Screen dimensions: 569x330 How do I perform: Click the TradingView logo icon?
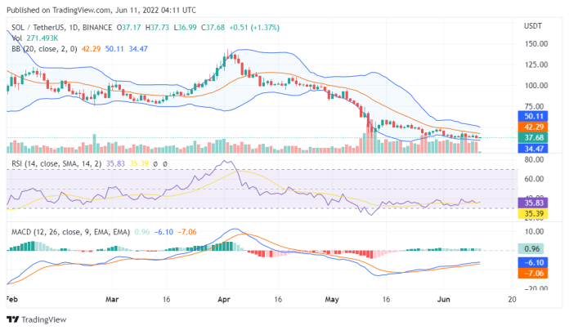pyautogui.click(x=12, y=319)
